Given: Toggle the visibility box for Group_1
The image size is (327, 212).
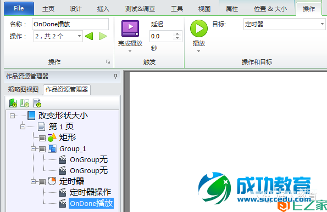Looking at the screenshot, I should coord(42,149).
